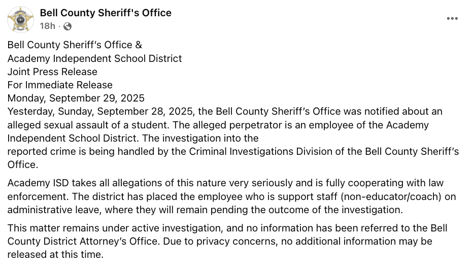Click the final line 'released at this time.'
Screen dimensions: 471x268
click(55, 255)
